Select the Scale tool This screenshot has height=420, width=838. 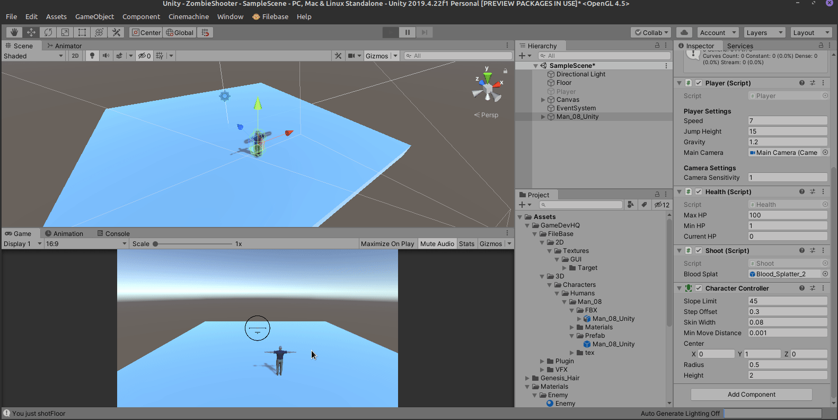(x=65, y=32)
